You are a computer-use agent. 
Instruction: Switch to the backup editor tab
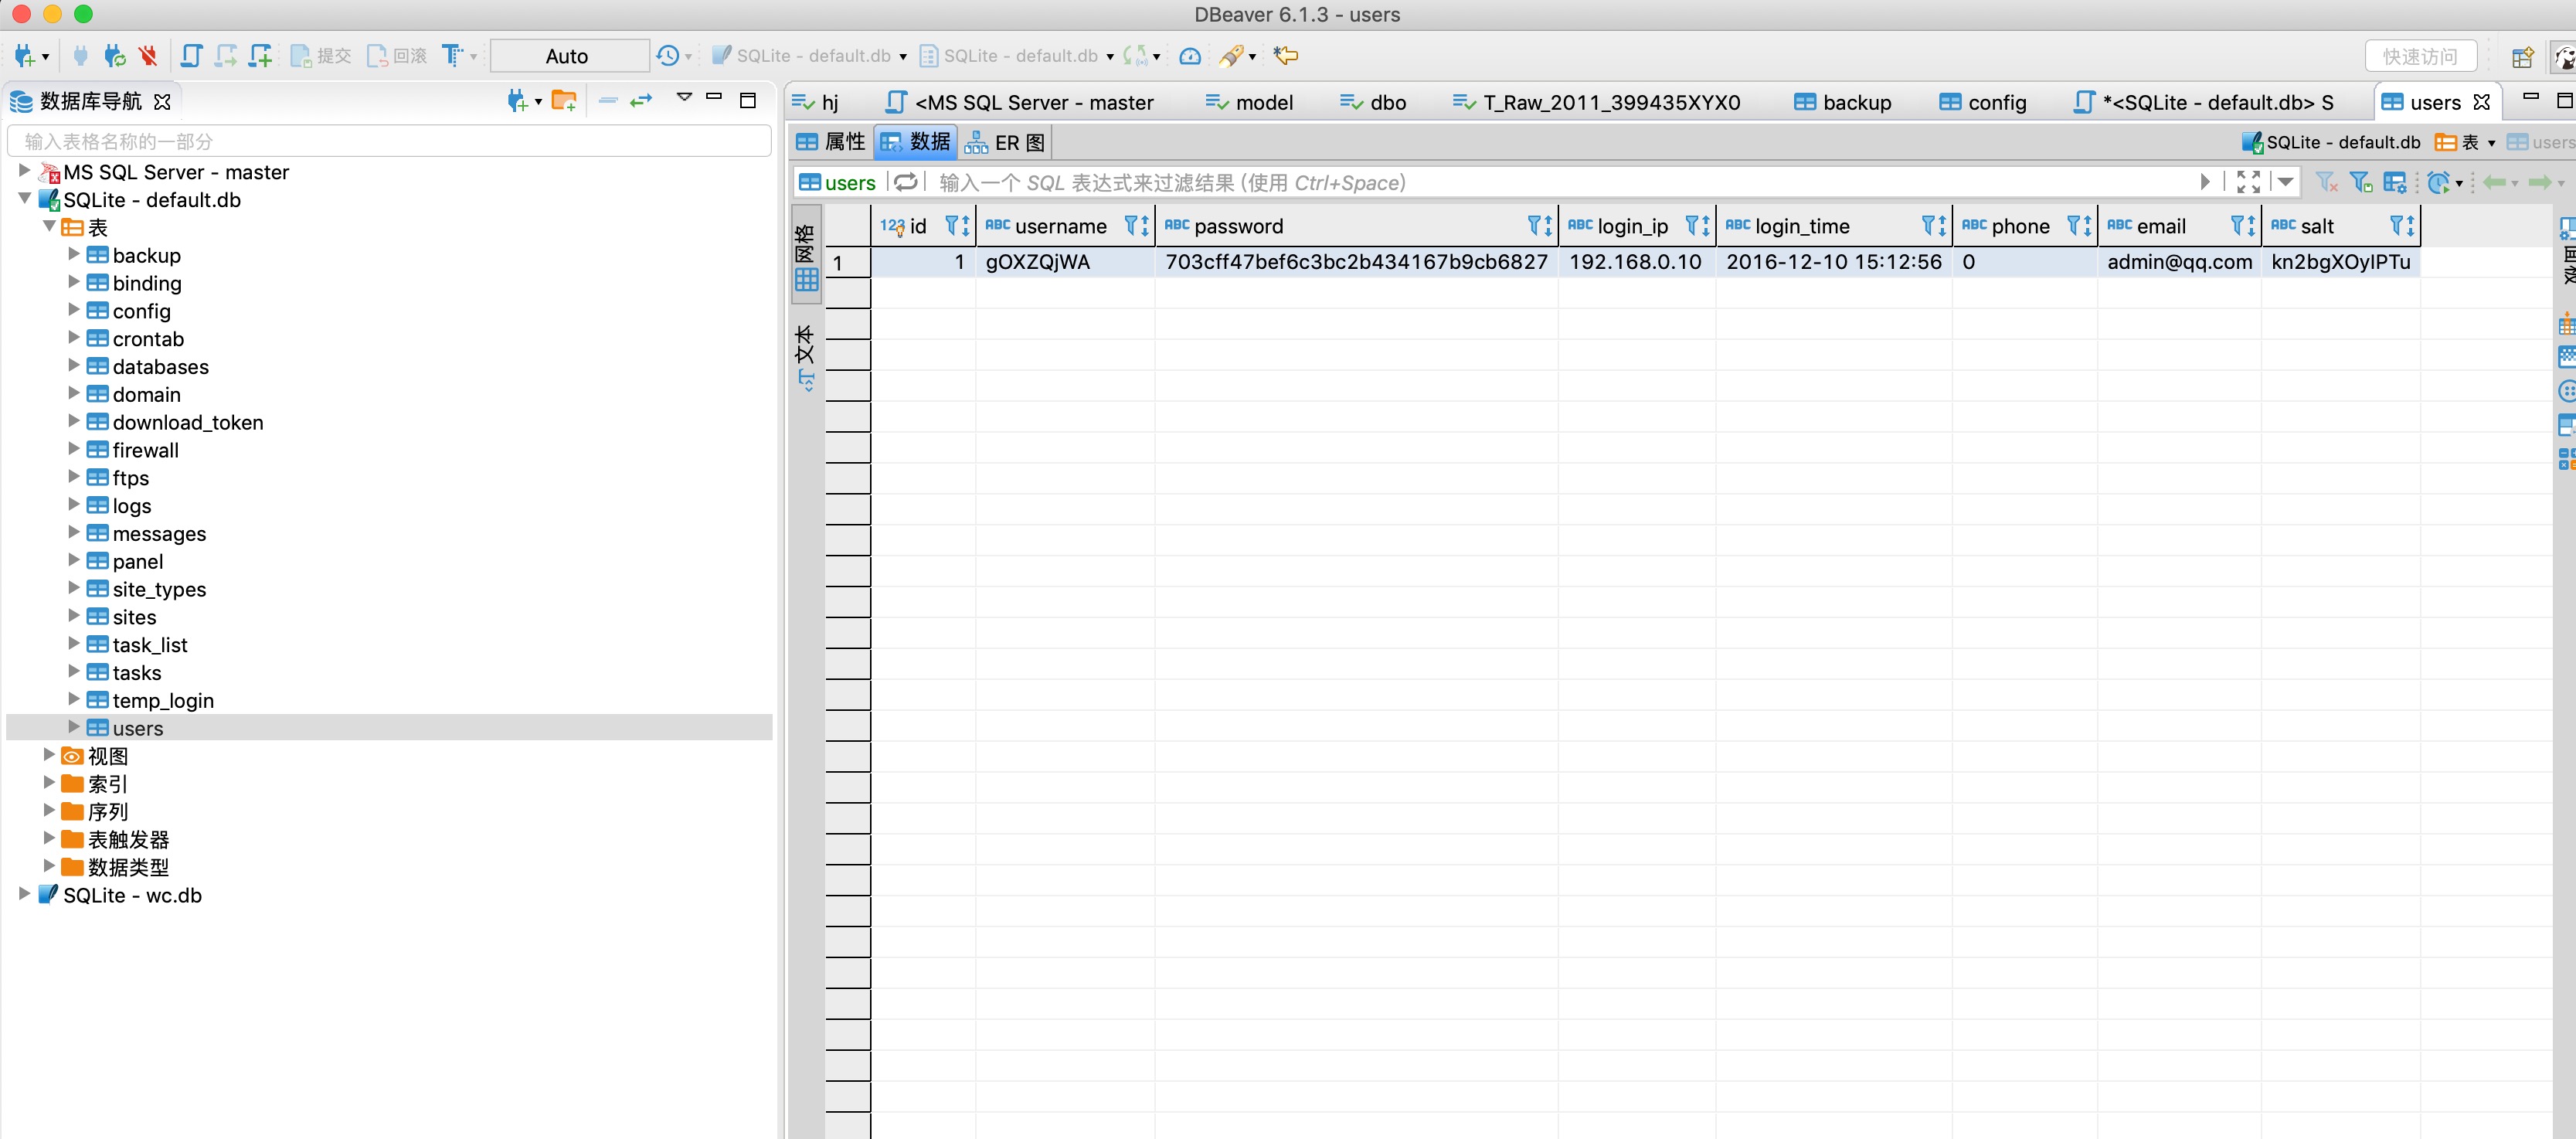[1842, 102]
